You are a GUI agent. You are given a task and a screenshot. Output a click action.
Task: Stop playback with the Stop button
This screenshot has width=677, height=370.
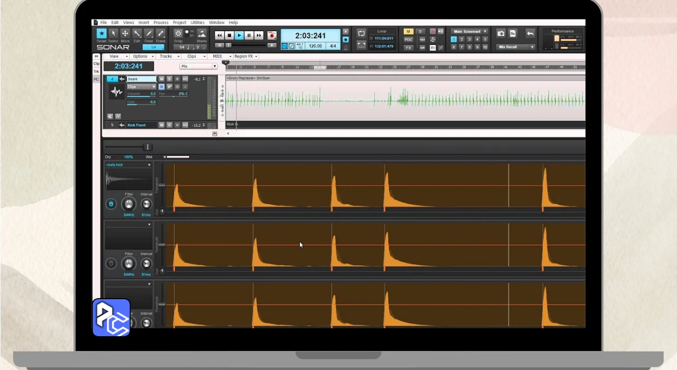[229, 35]
